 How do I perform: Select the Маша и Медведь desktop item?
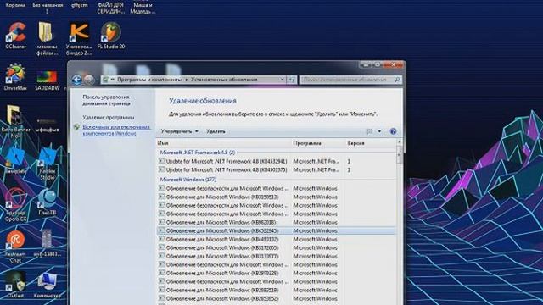tap(143, 8)
